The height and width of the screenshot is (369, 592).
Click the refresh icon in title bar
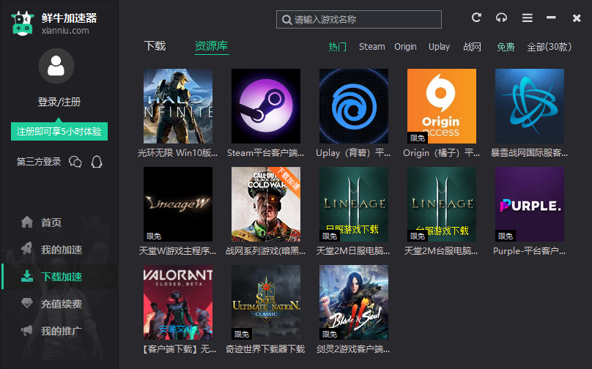tap(476, 18)
